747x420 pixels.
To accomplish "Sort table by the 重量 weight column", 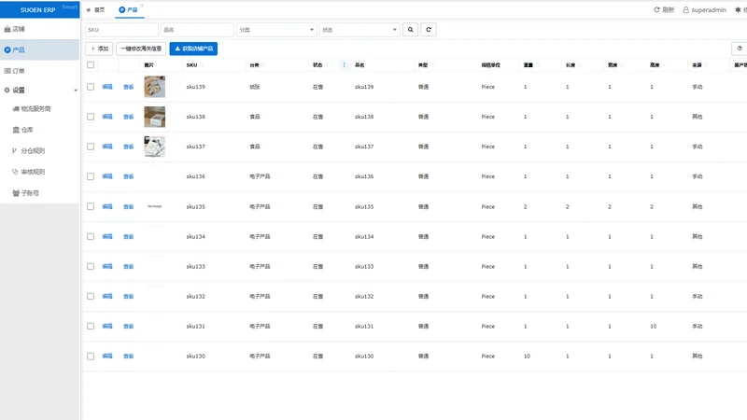I will [x=537, y=64].
